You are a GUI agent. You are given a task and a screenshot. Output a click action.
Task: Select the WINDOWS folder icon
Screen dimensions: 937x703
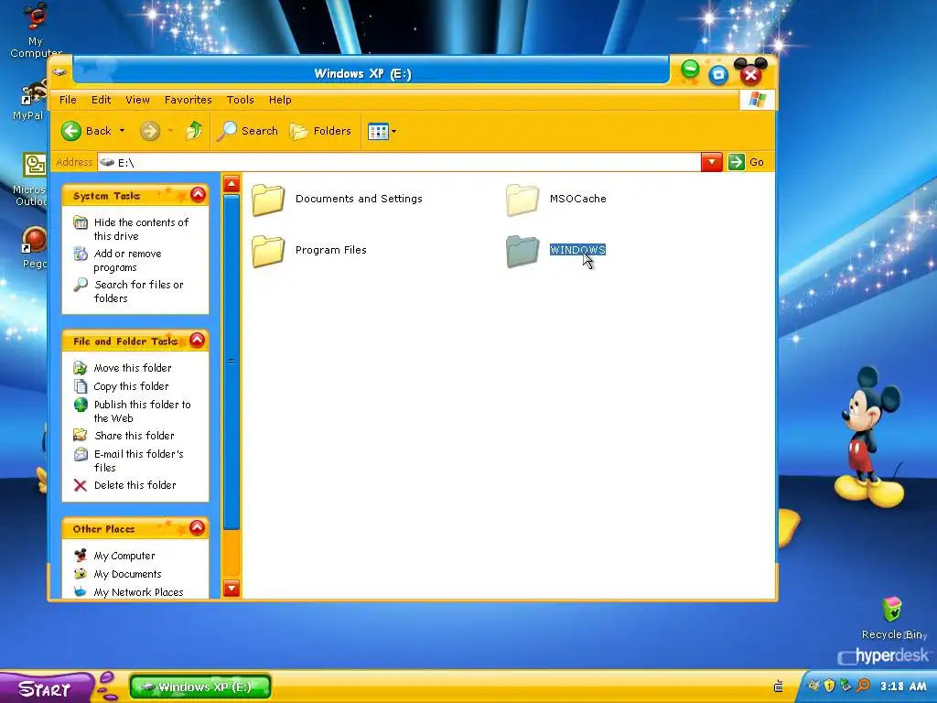coord(522,251)
